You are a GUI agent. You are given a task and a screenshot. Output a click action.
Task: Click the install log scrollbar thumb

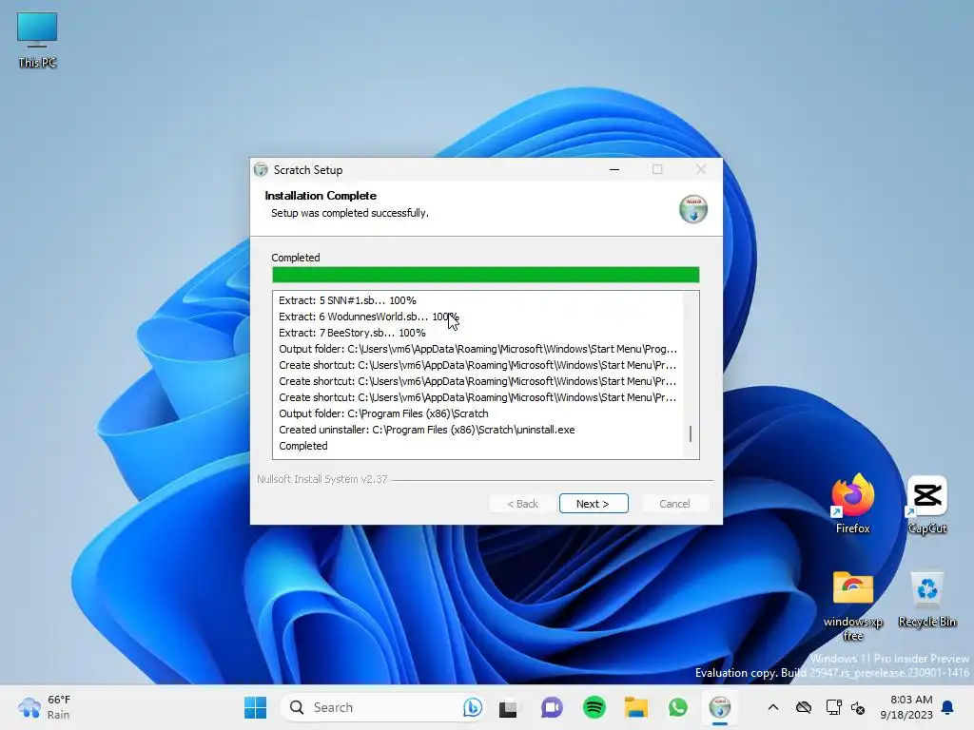click(691, 433)
